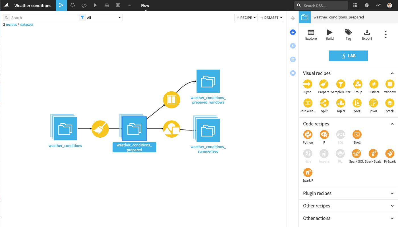Viewport: 398px width, 227px height.
Task: Click the 4 datasets link
Action: point(26,25)
